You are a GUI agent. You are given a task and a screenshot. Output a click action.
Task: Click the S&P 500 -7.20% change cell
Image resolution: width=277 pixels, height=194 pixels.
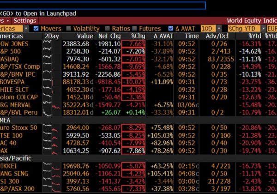point(133,51)
